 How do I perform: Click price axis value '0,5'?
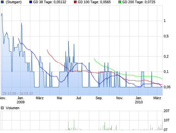pos(166,36)
